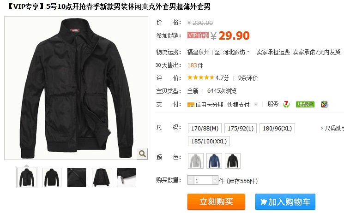Click the 立刻购买 buy now button
Screen dimensions: 344x213
click(x=216, y=201)
